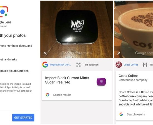Close the Costa coffee cup photo

119,53
